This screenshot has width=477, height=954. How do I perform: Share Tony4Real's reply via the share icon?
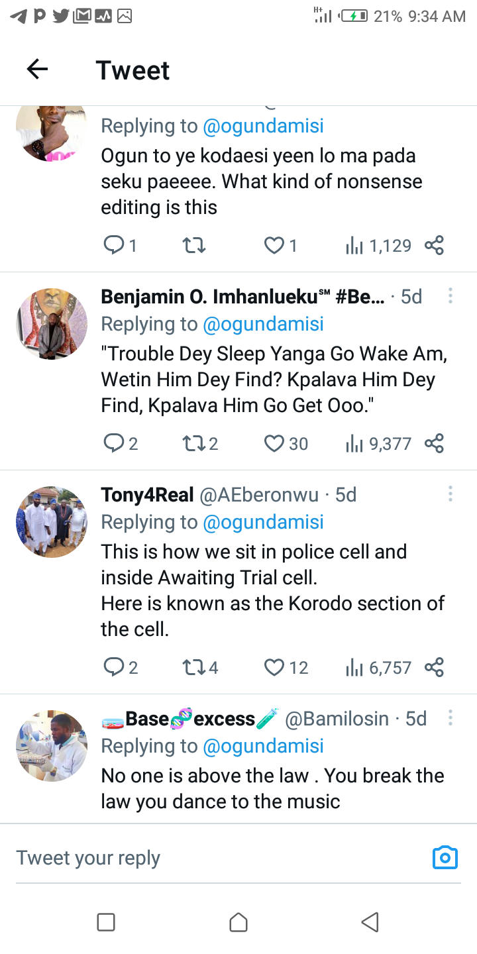434,667
